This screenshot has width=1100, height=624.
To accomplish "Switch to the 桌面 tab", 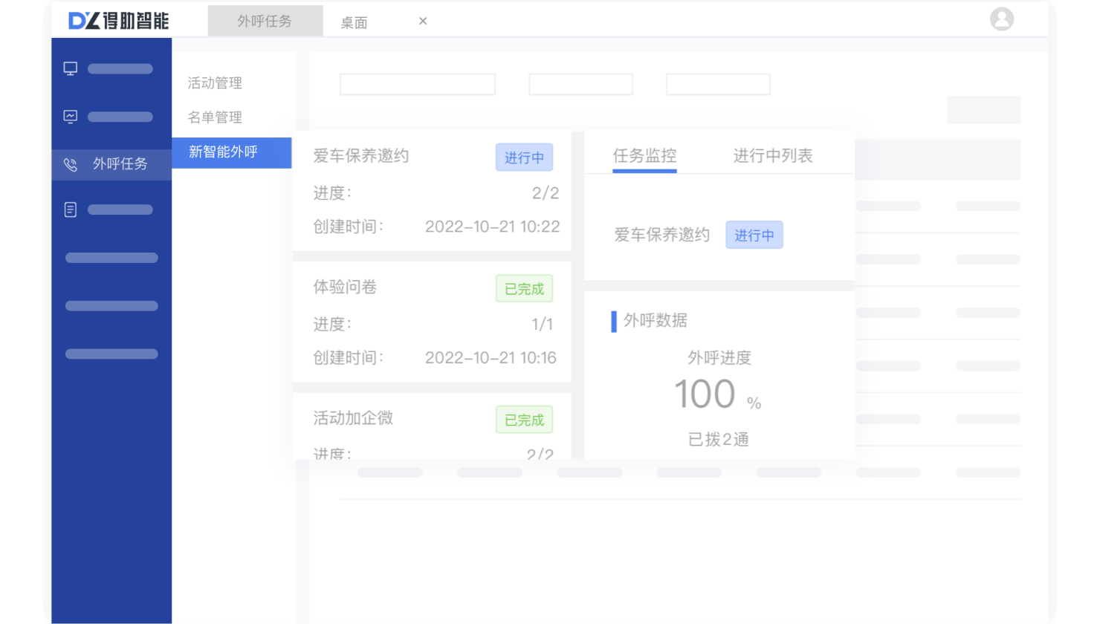I will point(354,23).
